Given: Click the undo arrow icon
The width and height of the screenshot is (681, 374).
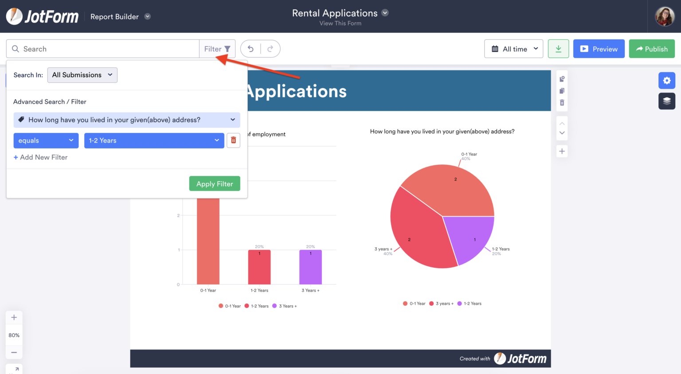Looking at the screenshot, I should [251, 49].
